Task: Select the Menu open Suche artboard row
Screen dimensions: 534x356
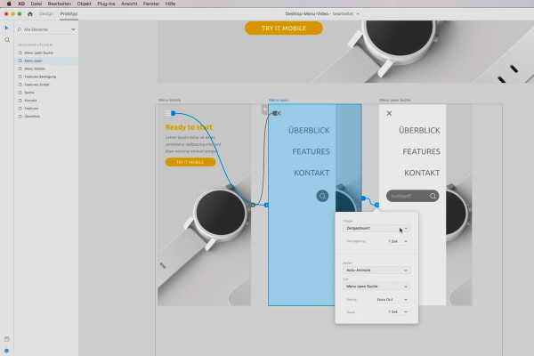Action: [x=46, y=53]
